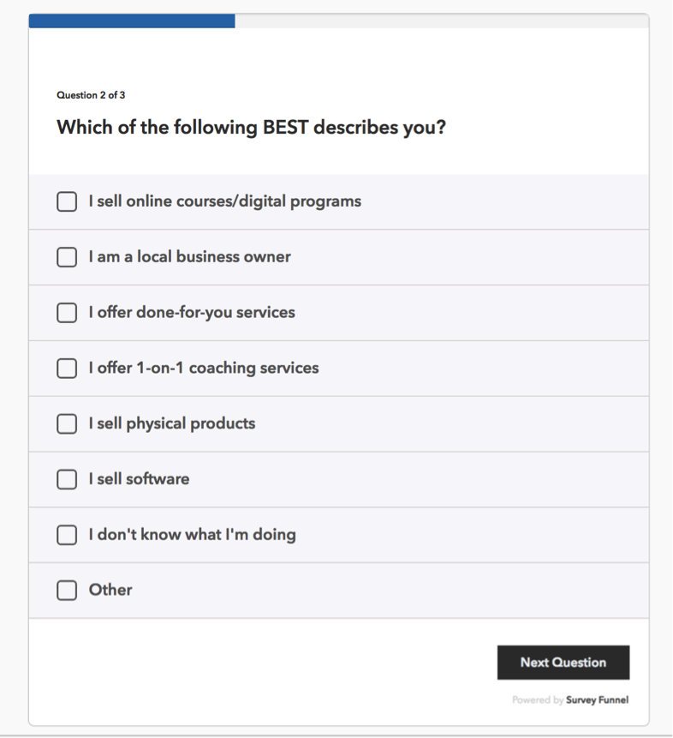673x738 pixels.
Task: Click the 'Which of the following BEST describes you?' heading
Action: 251,128
